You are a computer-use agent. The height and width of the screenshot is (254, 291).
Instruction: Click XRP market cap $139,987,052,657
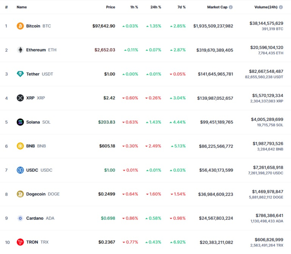(215, 98)
